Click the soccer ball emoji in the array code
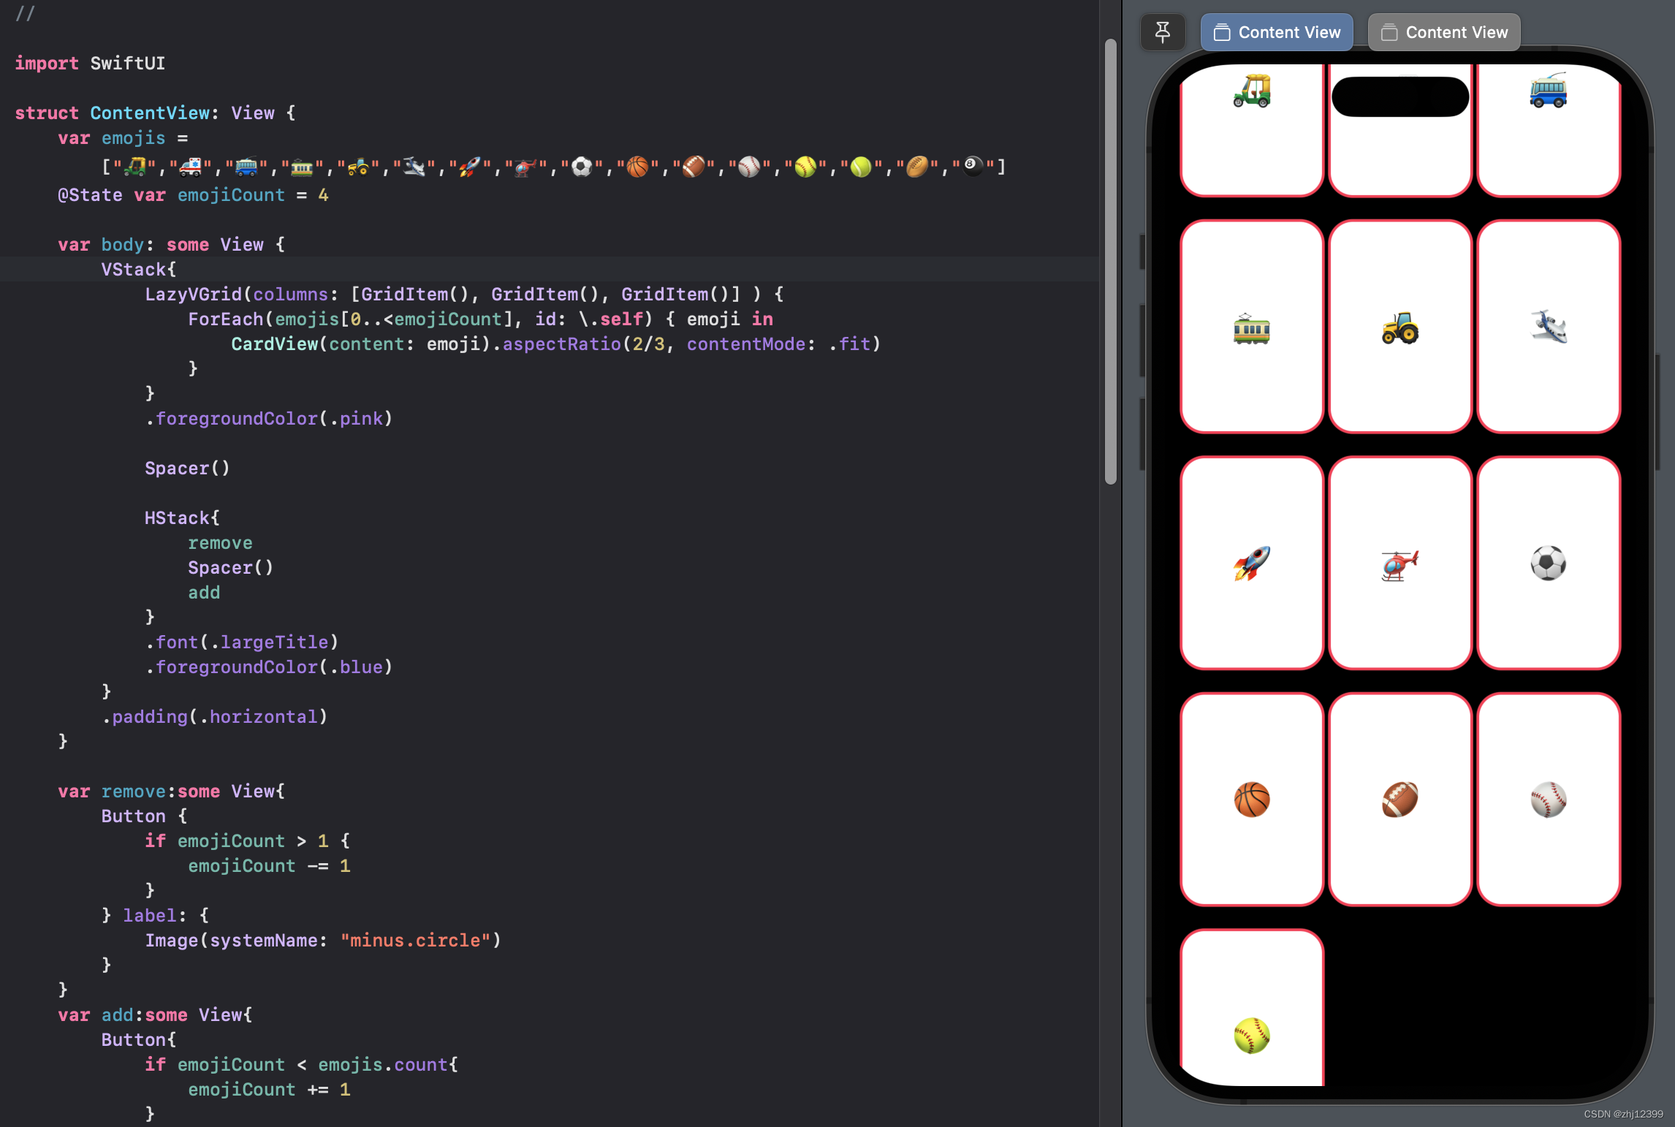The image size is (1675, 1127). (582, 167)
